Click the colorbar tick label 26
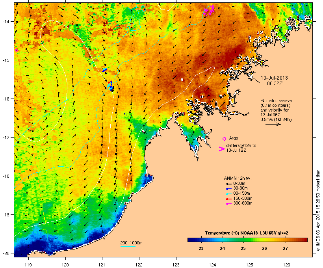The image size is (323, 268). [264, 248]
